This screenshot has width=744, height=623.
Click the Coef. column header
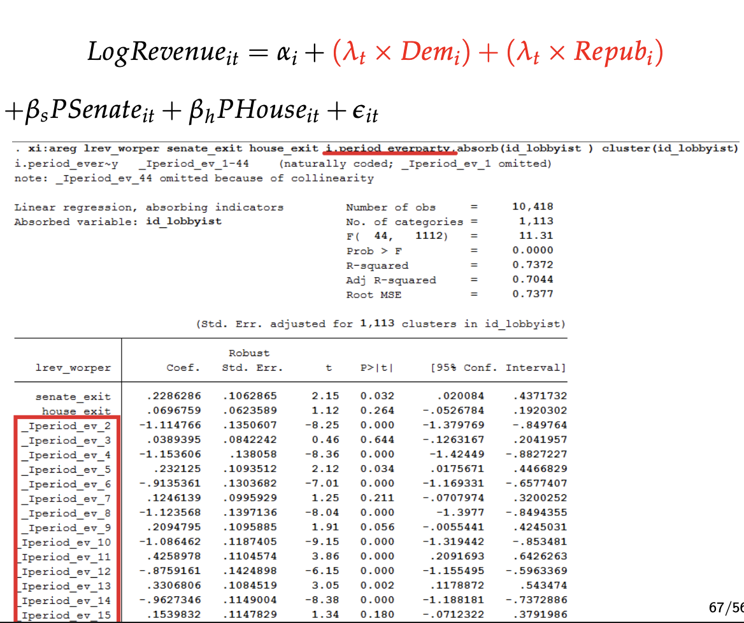coord(183,368)
